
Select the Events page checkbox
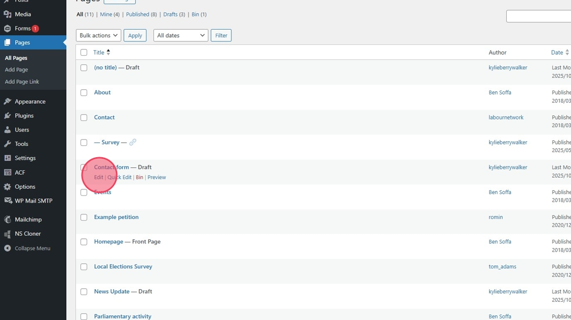point(84,192)
